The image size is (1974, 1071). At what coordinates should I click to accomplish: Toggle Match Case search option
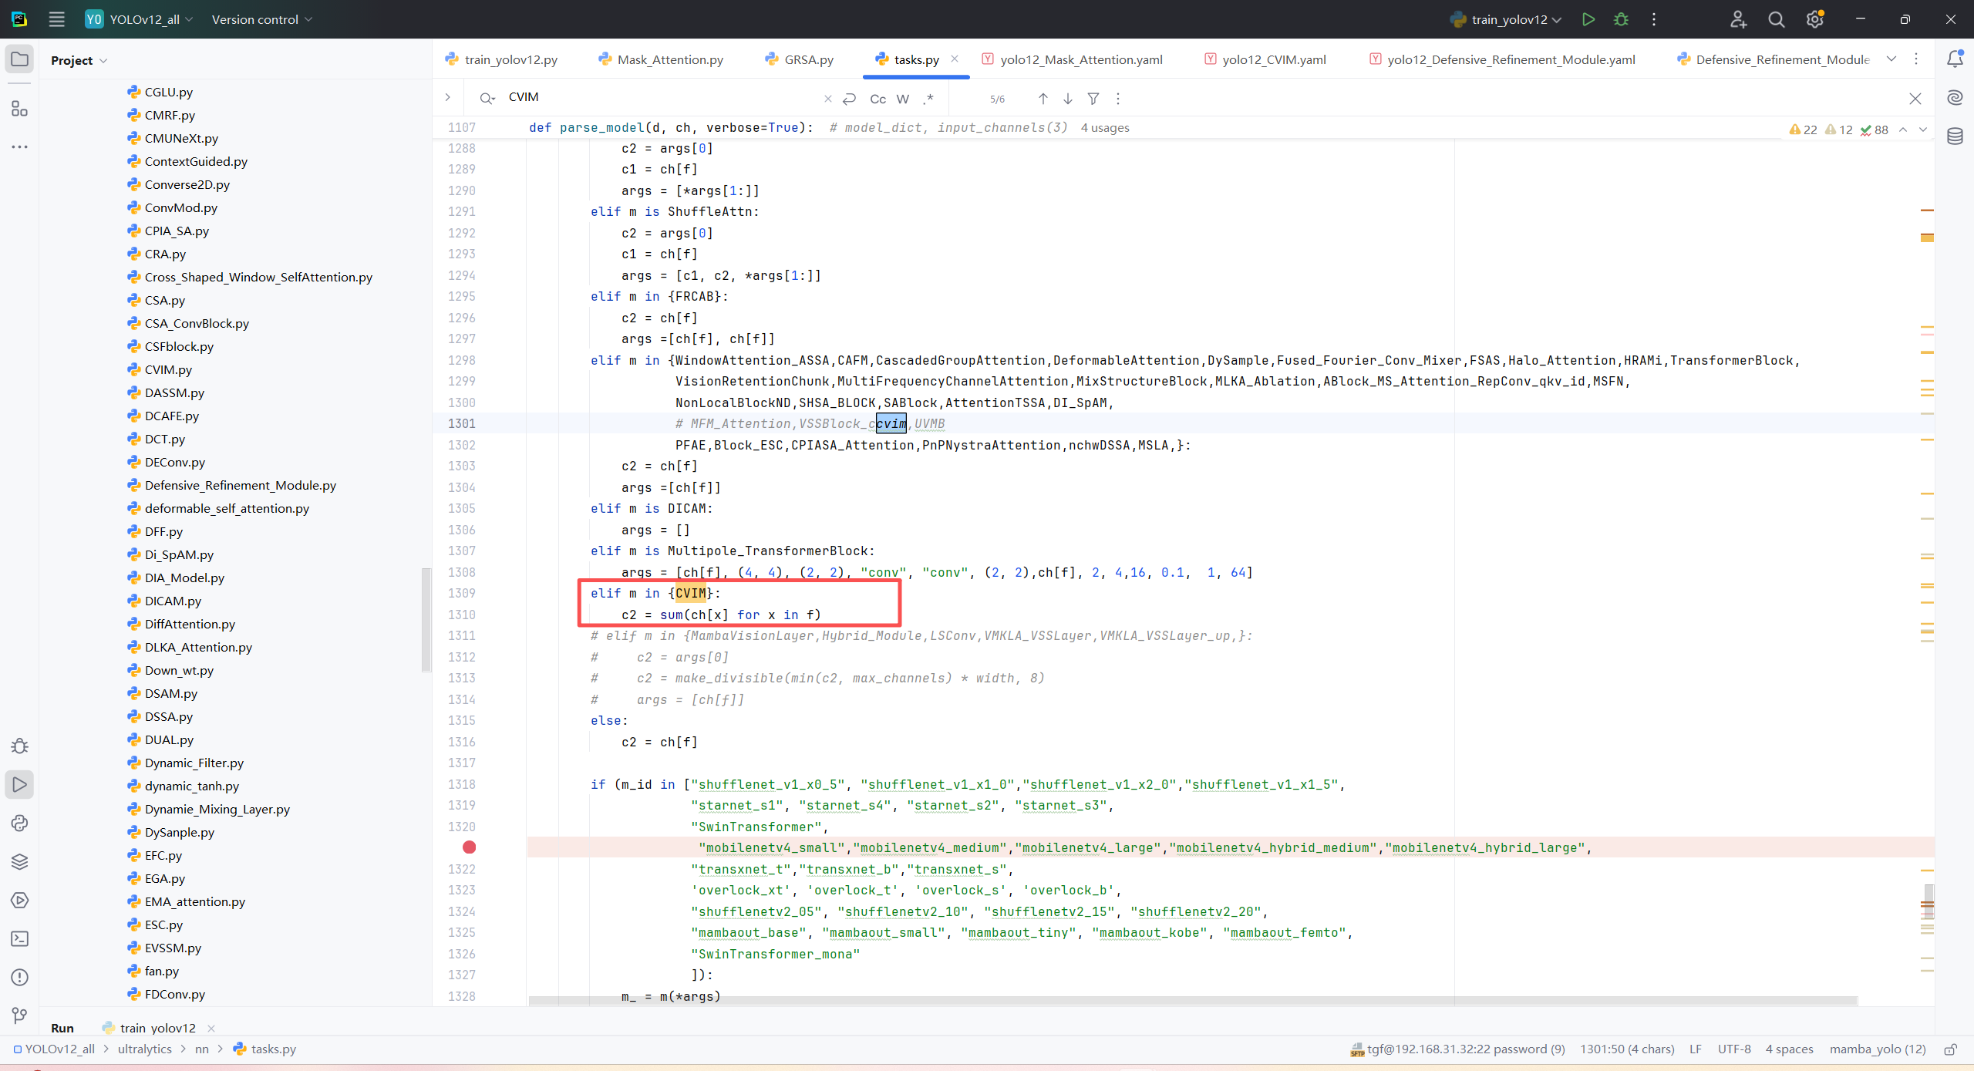pos(878,99)
